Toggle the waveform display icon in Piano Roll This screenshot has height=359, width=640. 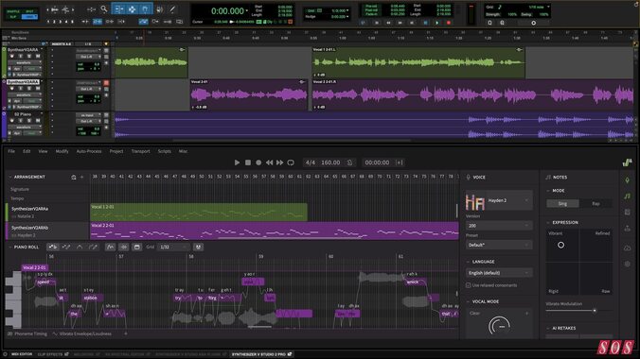124,247
